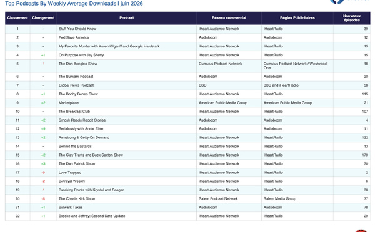This screenshot has width=375, height=232.
Task: Select episode count 78 for Bulwark Takes
Action: [x=366, y=208]
